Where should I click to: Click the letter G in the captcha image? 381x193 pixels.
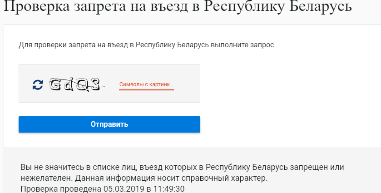(56, 84)
